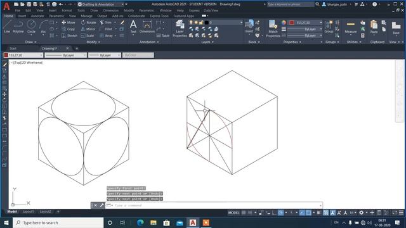Insert a Table from Annotation panel
Screen dimensions: 406x228
(163, 35)
